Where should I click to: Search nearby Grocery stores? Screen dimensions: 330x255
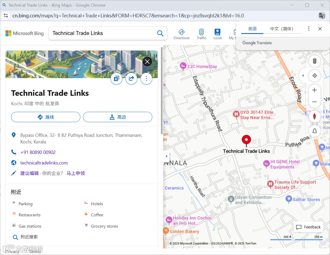[x=105, y=226]
